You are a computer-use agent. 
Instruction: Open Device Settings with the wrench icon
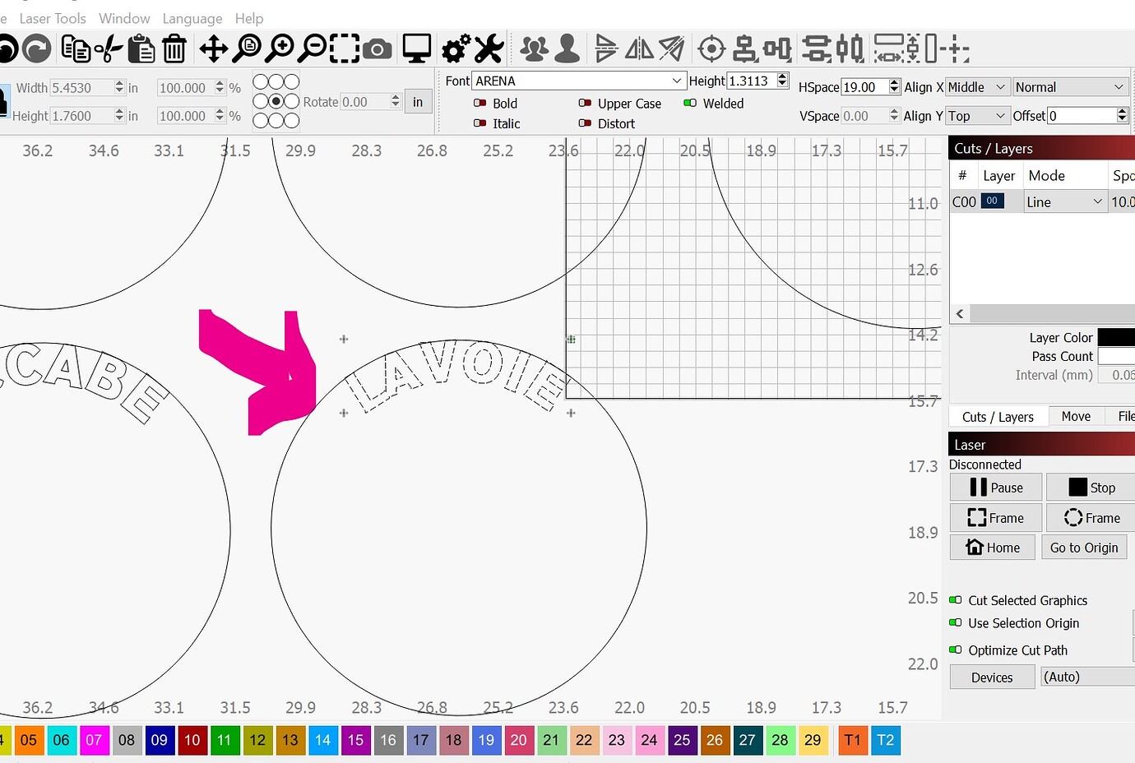(489, 49)
